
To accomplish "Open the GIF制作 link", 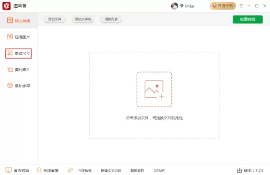I will (159, 171).
